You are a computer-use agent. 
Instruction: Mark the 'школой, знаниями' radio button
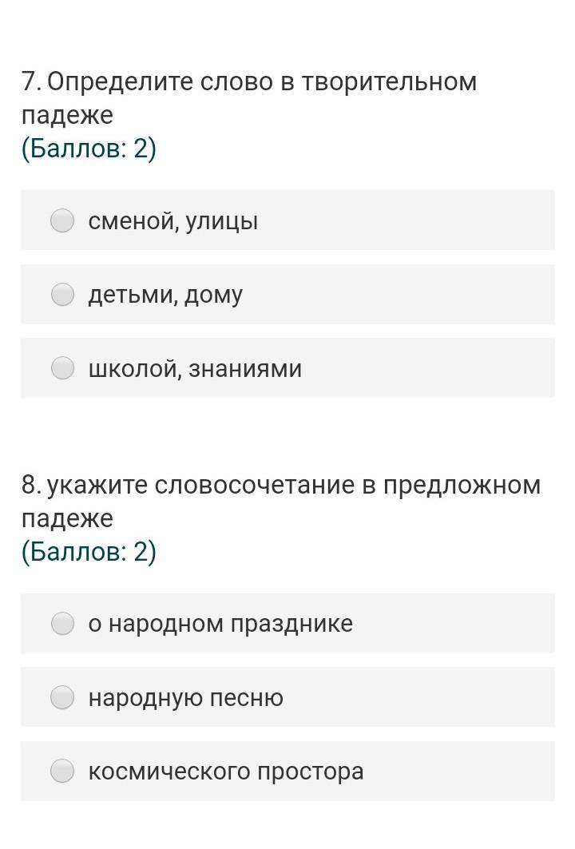click(62, 368)
